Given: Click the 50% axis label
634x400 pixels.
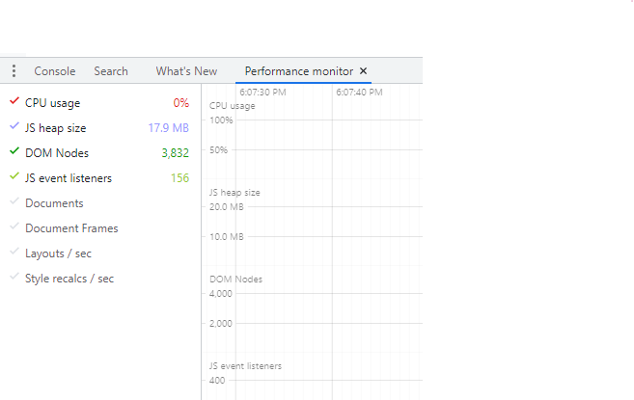Looking at the screenshot, I should click(219, 150).
